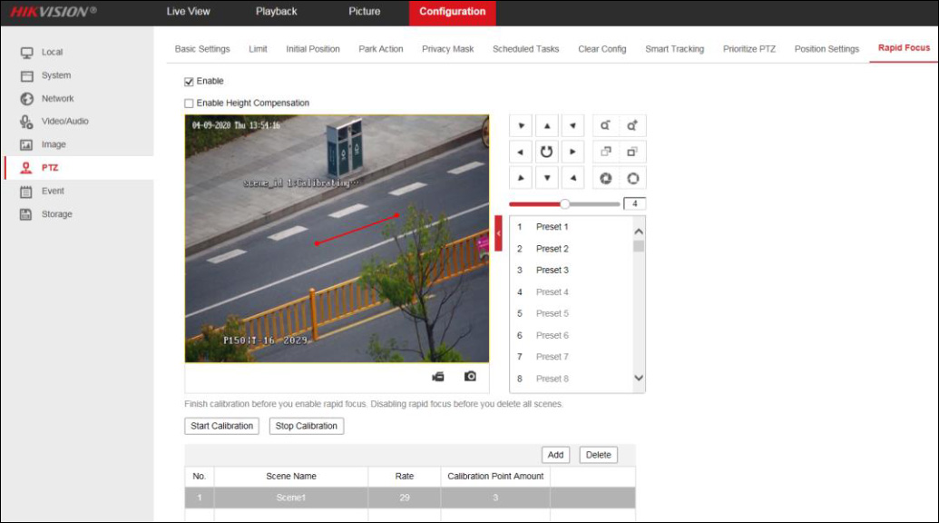Open the iris using the iris+ icon
The image size is (939, 523).
pos(631,176)
